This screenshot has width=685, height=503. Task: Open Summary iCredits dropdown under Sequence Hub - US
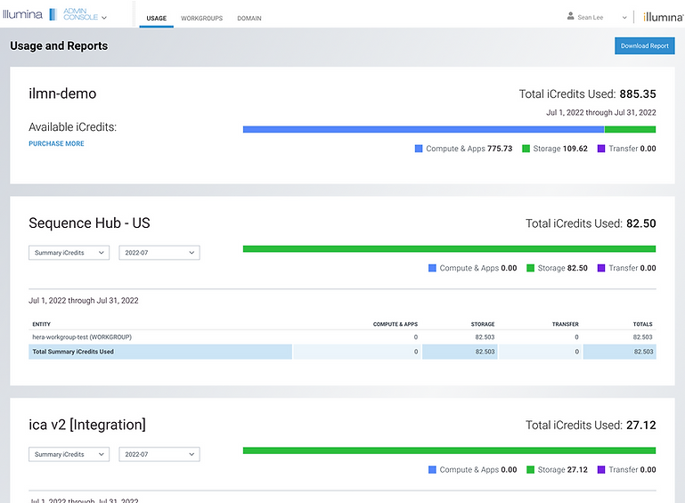pyautogui.click(x=69, y=253)
